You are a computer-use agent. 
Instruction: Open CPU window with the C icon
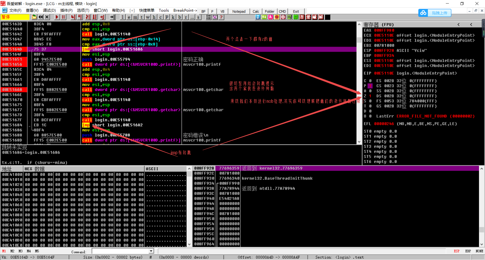(160, 17)
